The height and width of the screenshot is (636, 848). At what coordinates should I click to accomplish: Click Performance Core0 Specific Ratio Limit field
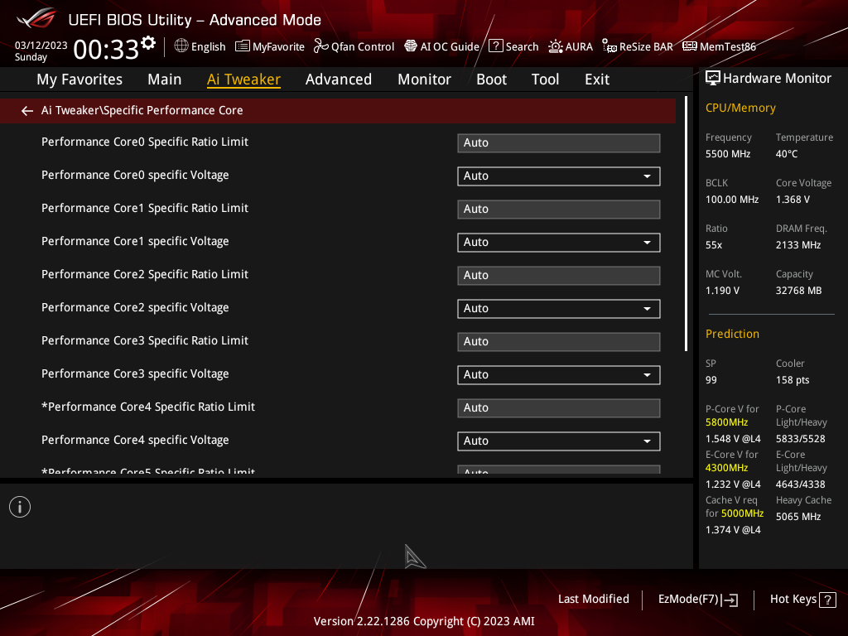click(x=559, y=143)
